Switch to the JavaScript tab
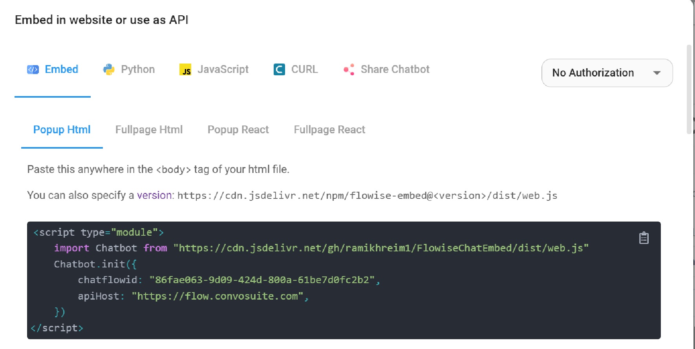Viewport: 695px width, 349px height. 214,69
